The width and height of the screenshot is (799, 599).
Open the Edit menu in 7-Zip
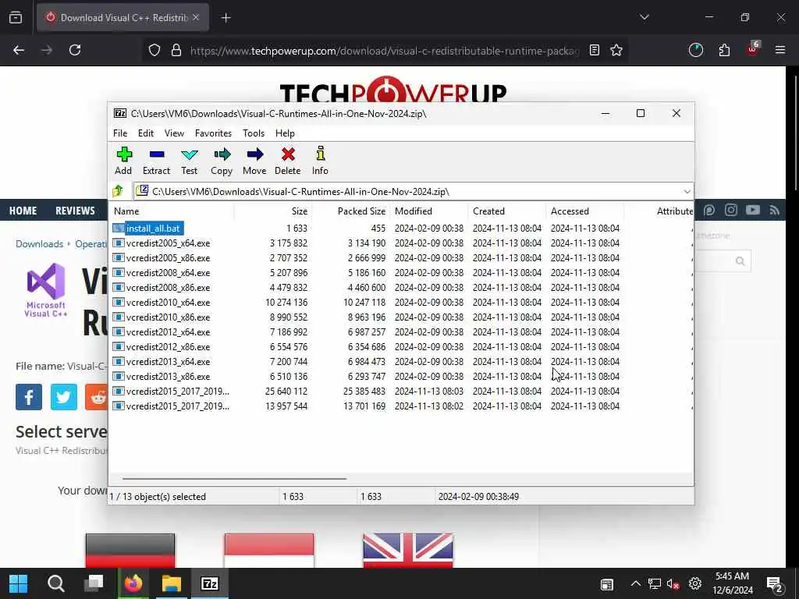click(x=146, y=133)
